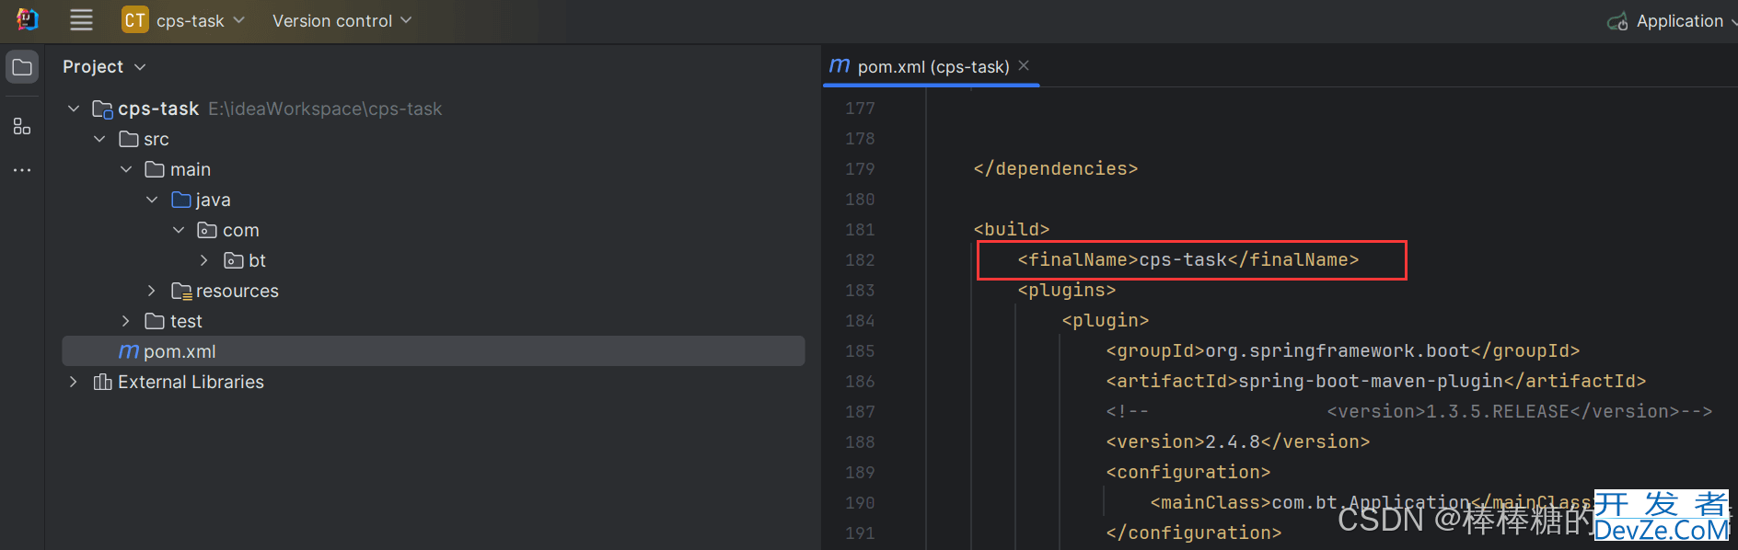
Task: Collapse the src folder
Action: coord(99,139)
